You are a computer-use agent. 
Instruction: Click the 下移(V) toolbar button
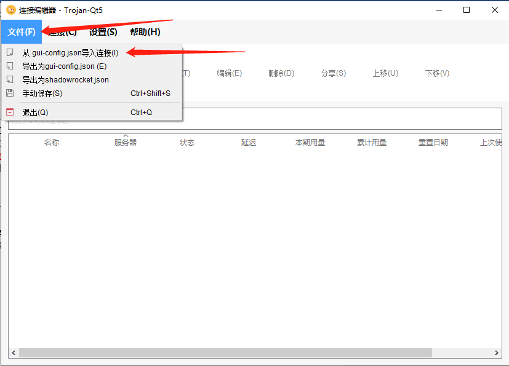click(x=437, y=73)
